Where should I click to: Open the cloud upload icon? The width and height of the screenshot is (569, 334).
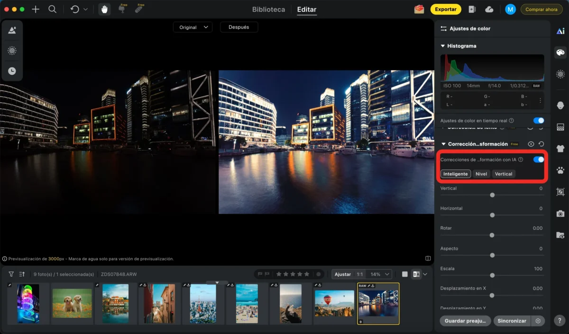[489, 9]
